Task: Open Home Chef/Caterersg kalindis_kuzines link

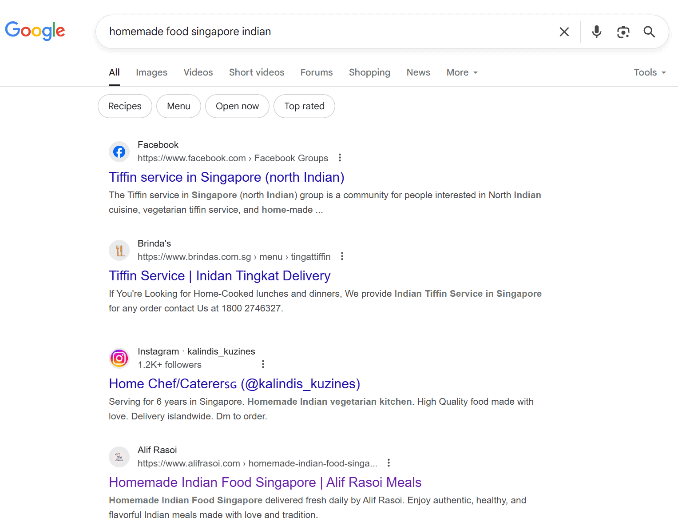Action: point(234,384)
